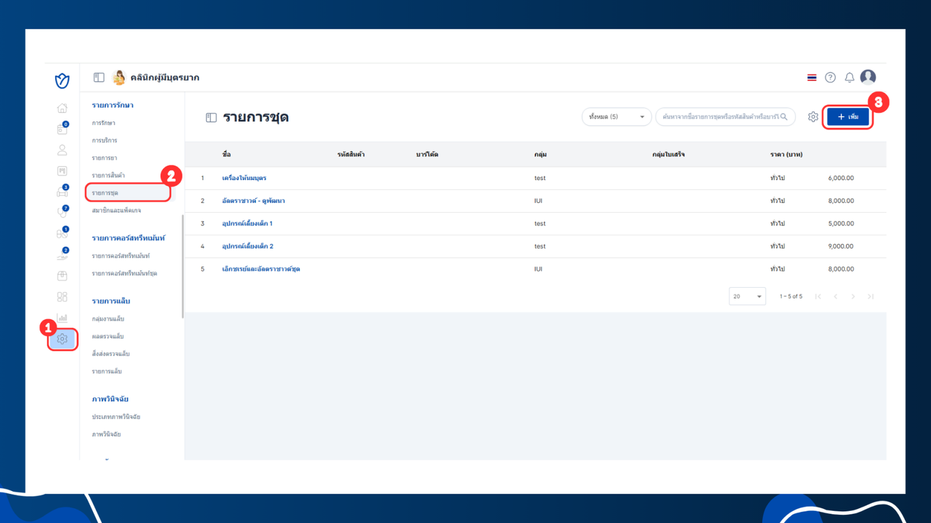
Task: Open the rows-per-page dropdown showing 20
Action: coord(747,296)
